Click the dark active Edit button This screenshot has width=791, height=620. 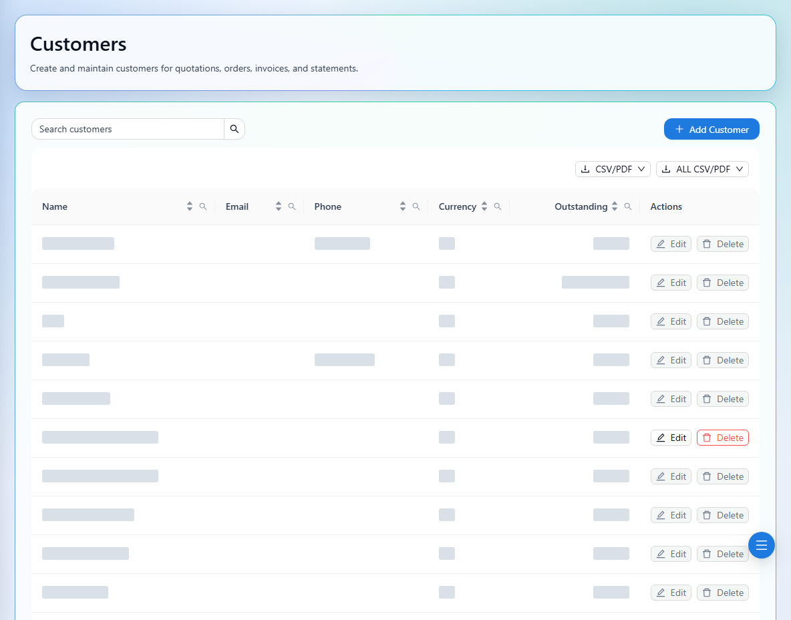point(671,438)
